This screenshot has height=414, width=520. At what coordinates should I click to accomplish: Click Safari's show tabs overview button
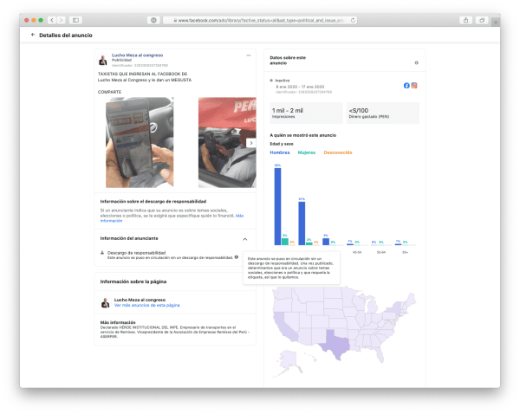click(x=481, y=19)
